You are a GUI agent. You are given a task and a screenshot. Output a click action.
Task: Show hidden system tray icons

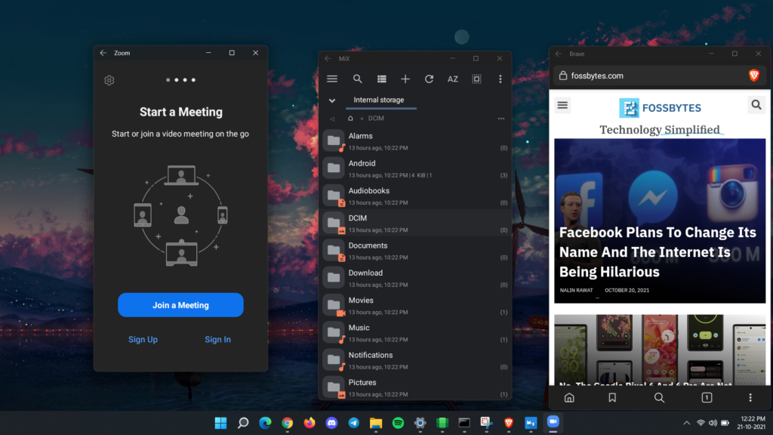686,423
